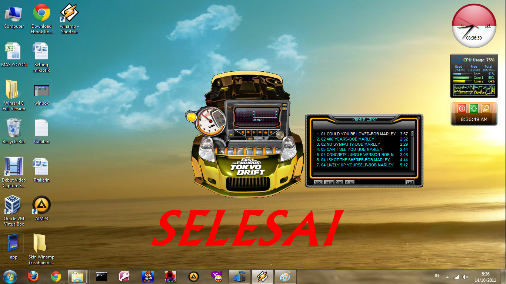Select the Oracle VM VirtualBox icon
The width and height of the screenshot is (506, 284).
pos(14,211)
